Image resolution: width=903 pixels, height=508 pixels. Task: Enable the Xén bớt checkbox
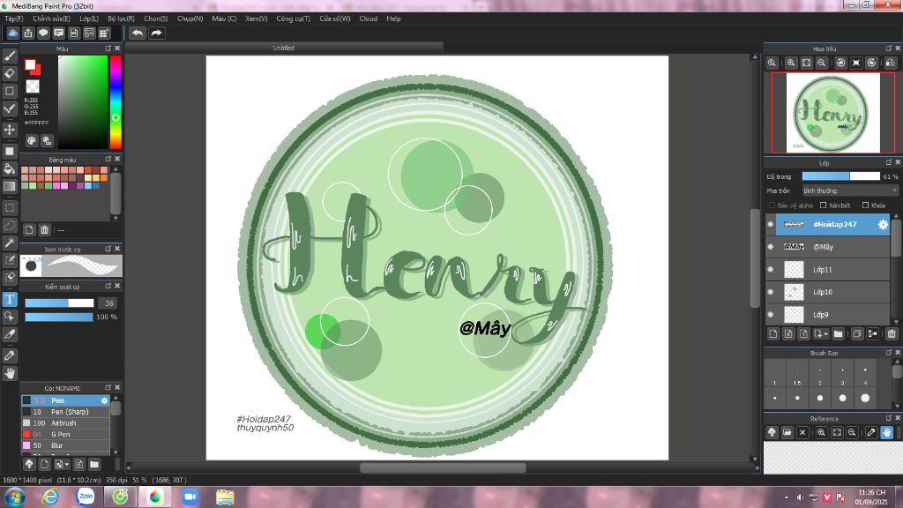point(823,205)
